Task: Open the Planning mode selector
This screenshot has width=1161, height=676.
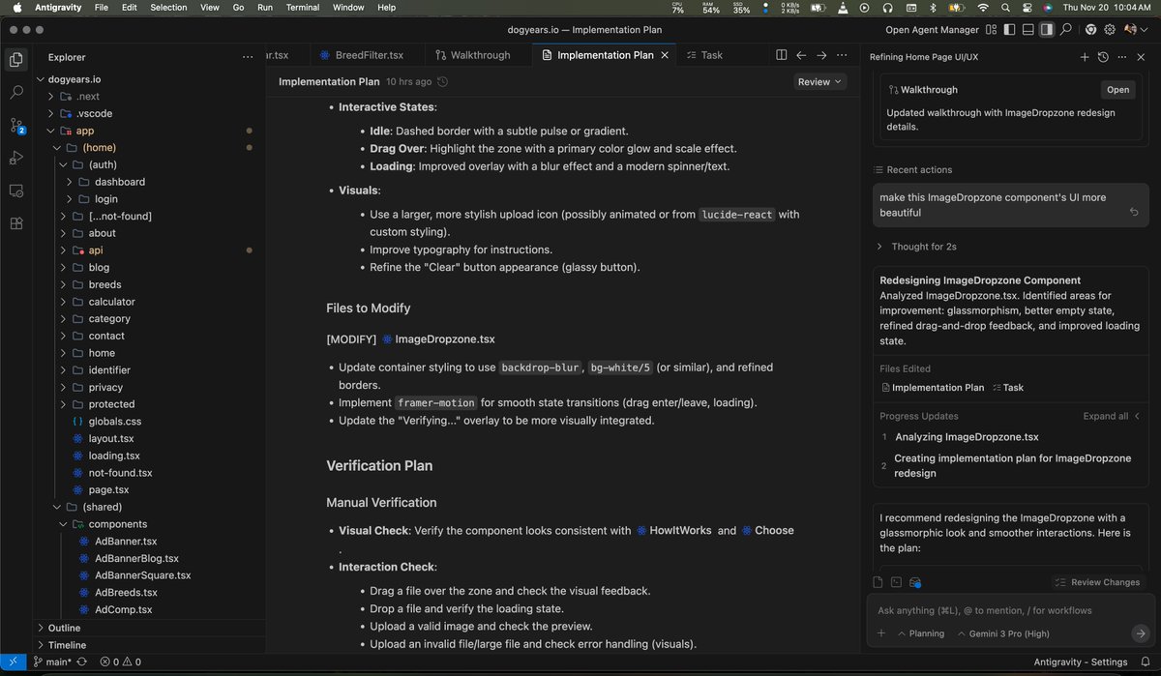Action: click(921, 633)
